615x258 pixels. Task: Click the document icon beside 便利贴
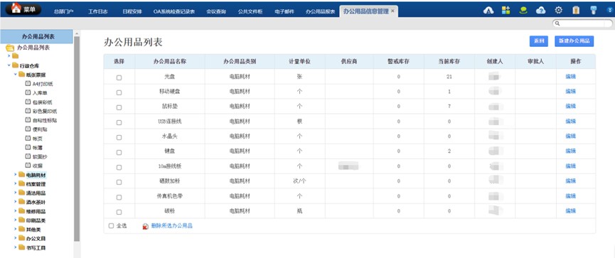[28, 129]
